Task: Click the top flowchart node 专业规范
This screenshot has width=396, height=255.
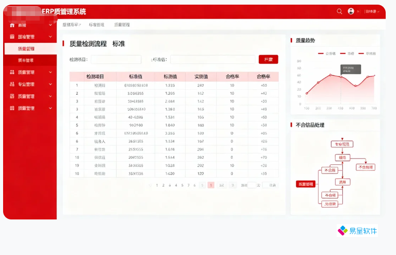Action: pos(342,144)
